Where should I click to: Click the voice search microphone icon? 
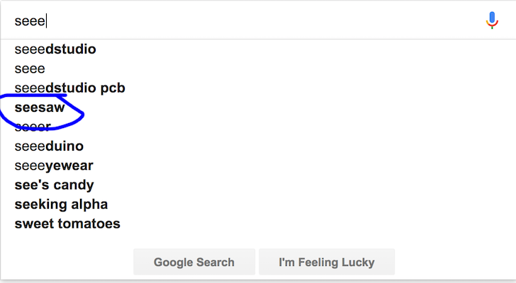tap(492, 21)
